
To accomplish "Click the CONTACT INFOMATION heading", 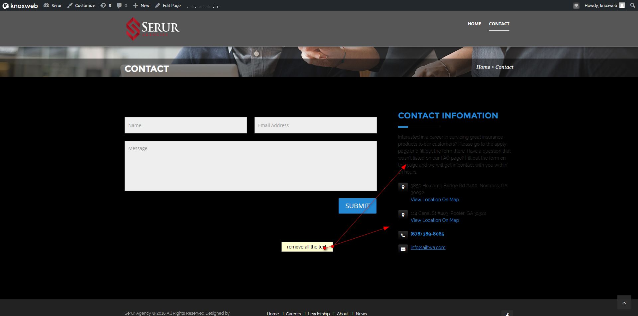I will coord(448,116).
